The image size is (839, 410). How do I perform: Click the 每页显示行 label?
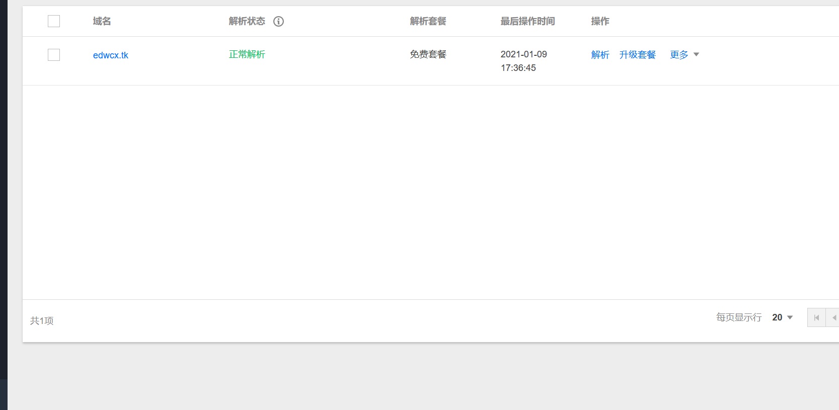coord(739,317)
